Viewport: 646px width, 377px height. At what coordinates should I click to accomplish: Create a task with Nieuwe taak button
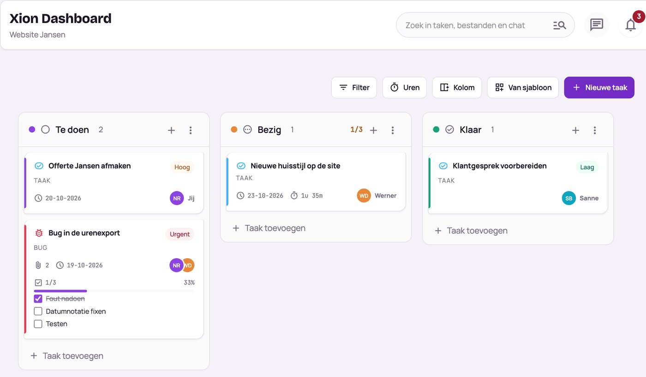[x=599, y=88]
